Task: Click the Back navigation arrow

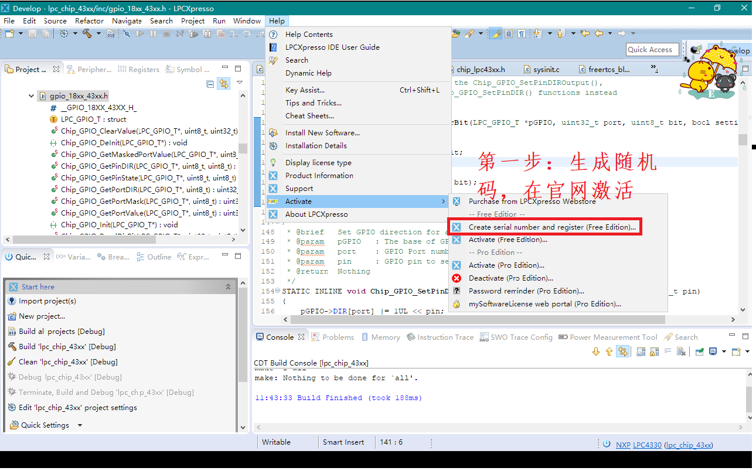Action: (x=599, y=34)
